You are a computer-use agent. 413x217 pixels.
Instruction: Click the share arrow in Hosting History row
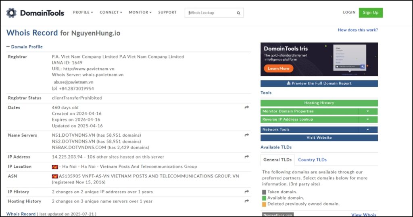246,201
